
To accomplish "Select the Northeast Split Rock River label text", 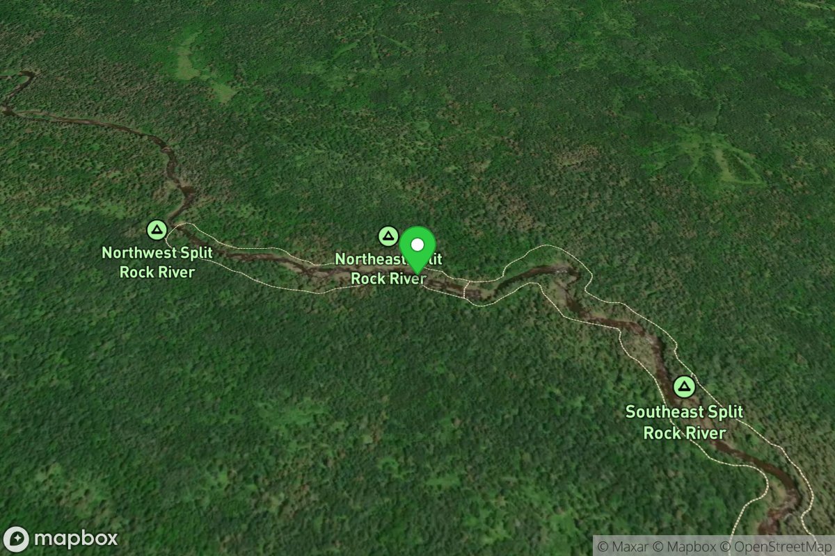I will 388,268.
